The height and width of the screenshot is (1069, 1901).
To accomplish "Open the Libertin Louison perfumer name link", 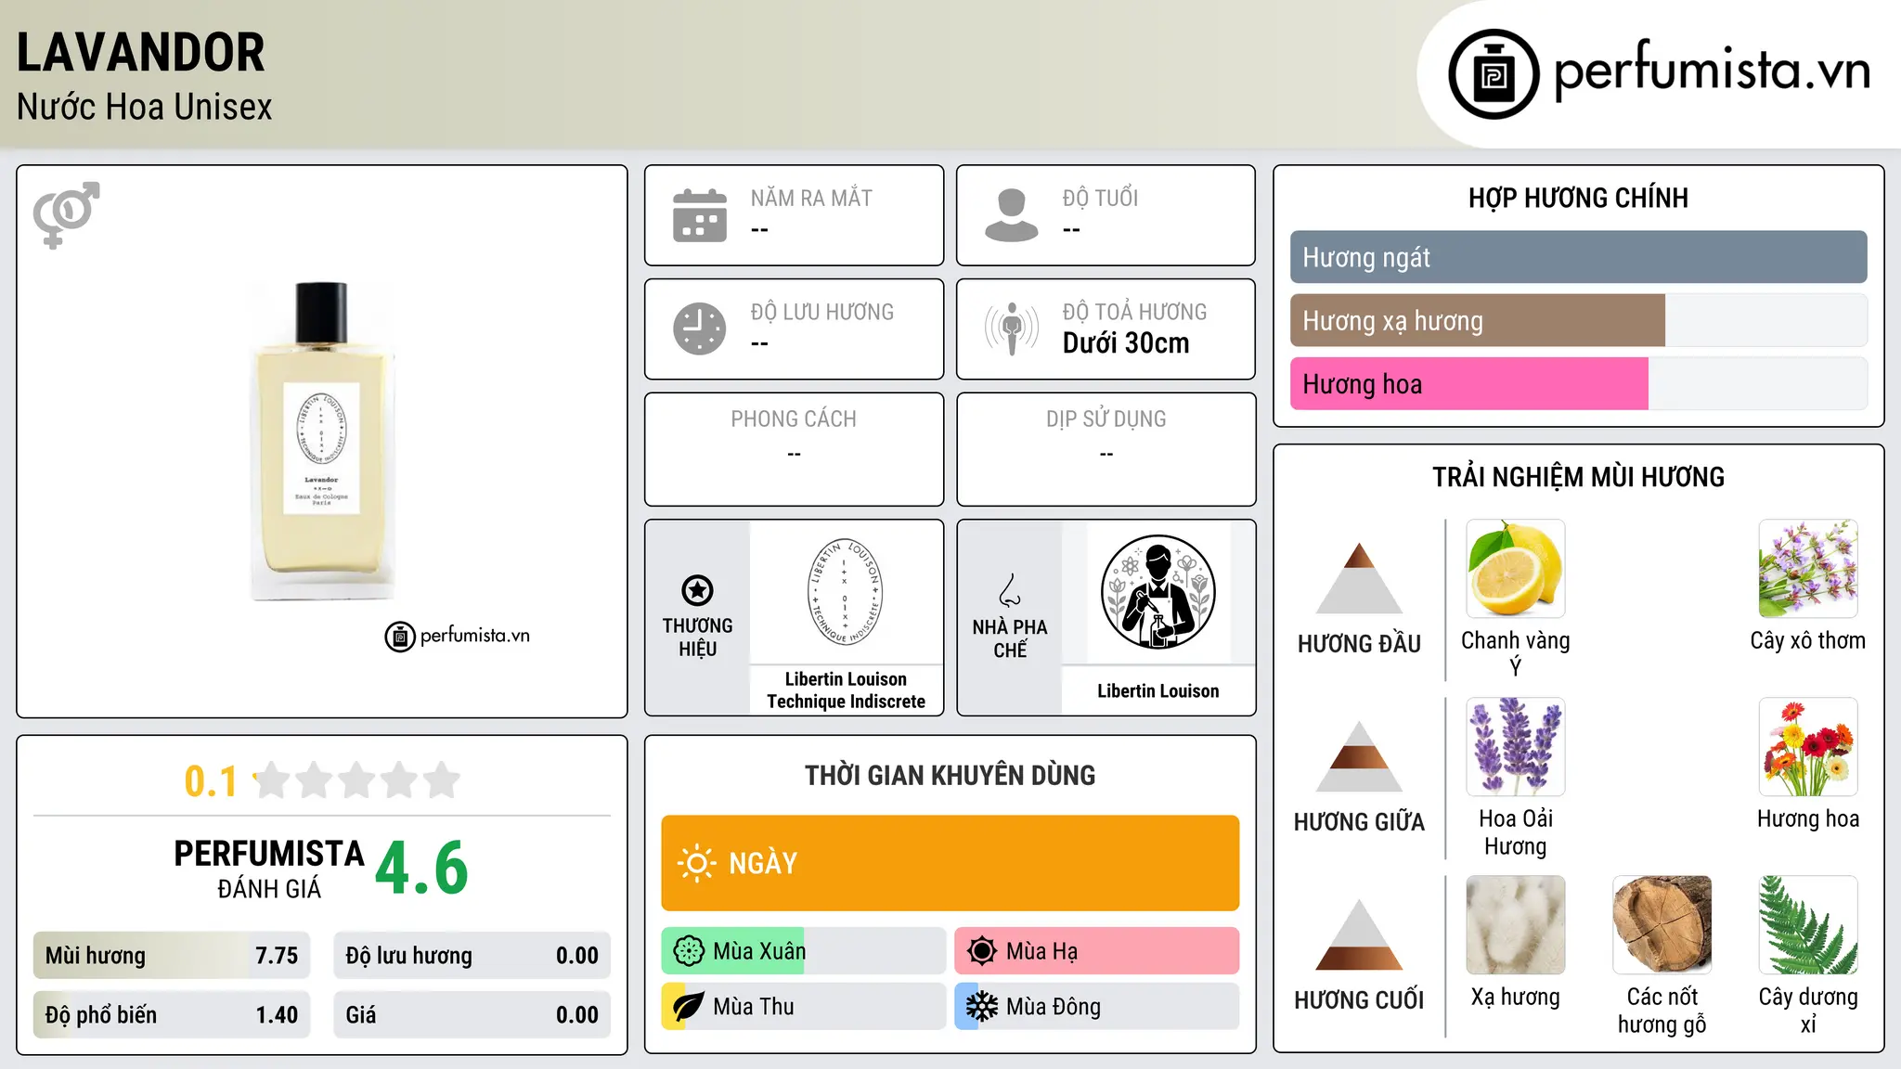I will coord(1157,691).
